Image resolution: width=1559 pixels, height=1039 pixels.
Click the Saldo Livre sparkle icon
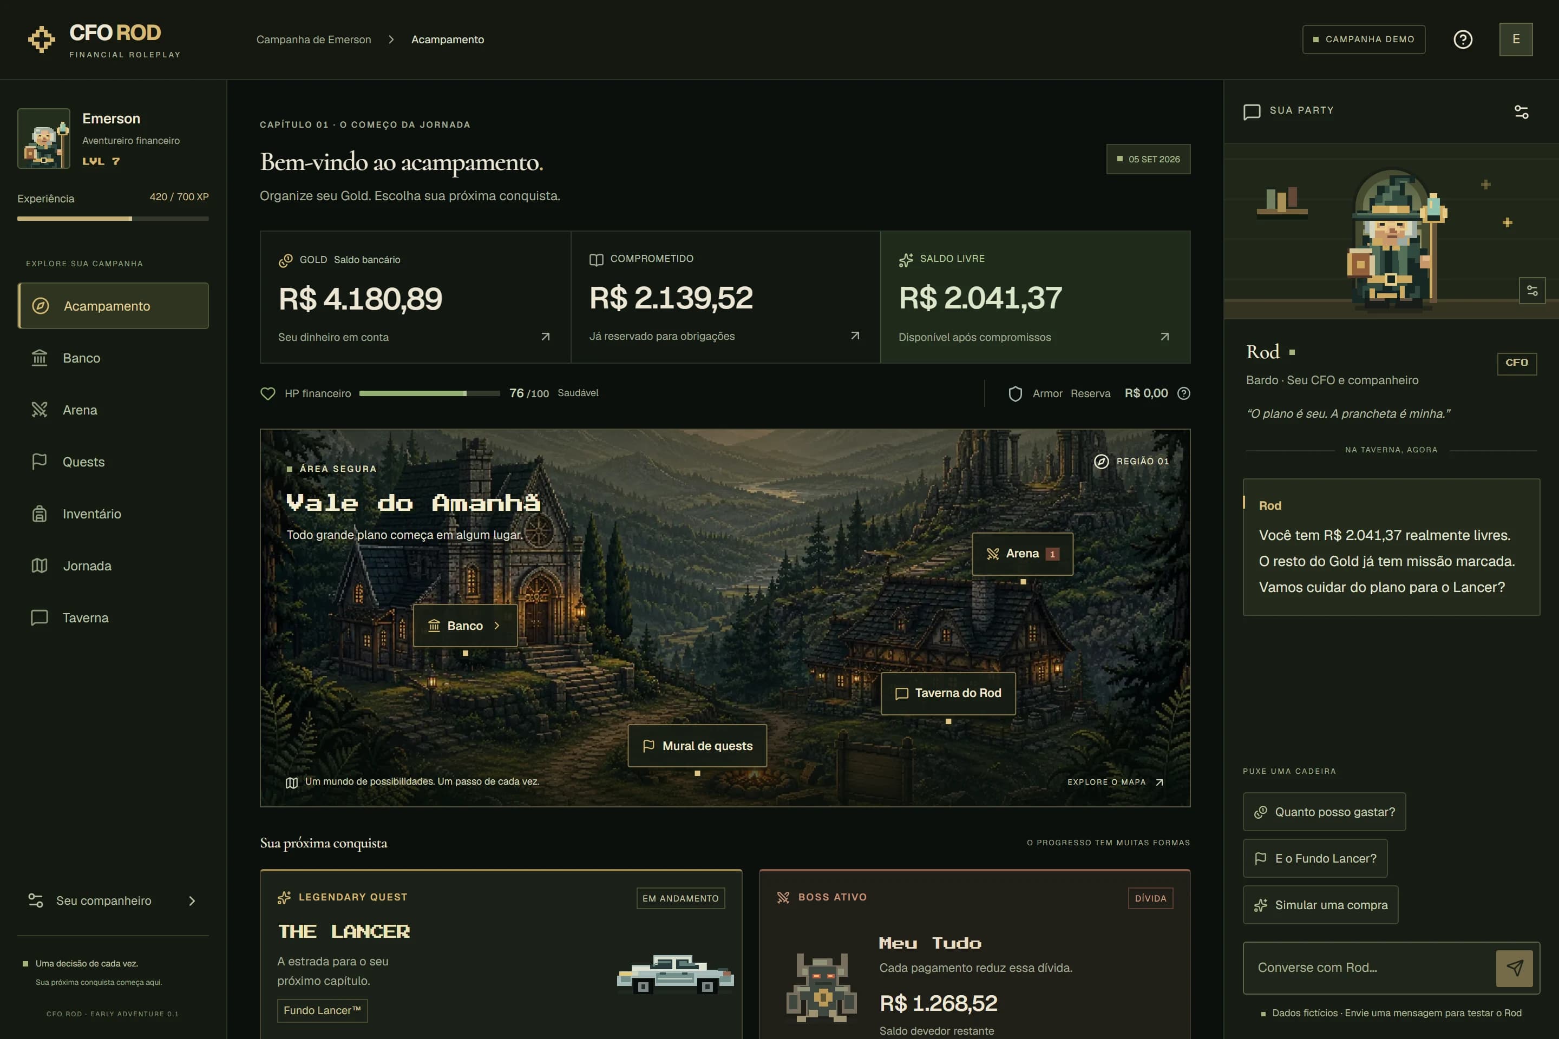[x=906, y=260]
